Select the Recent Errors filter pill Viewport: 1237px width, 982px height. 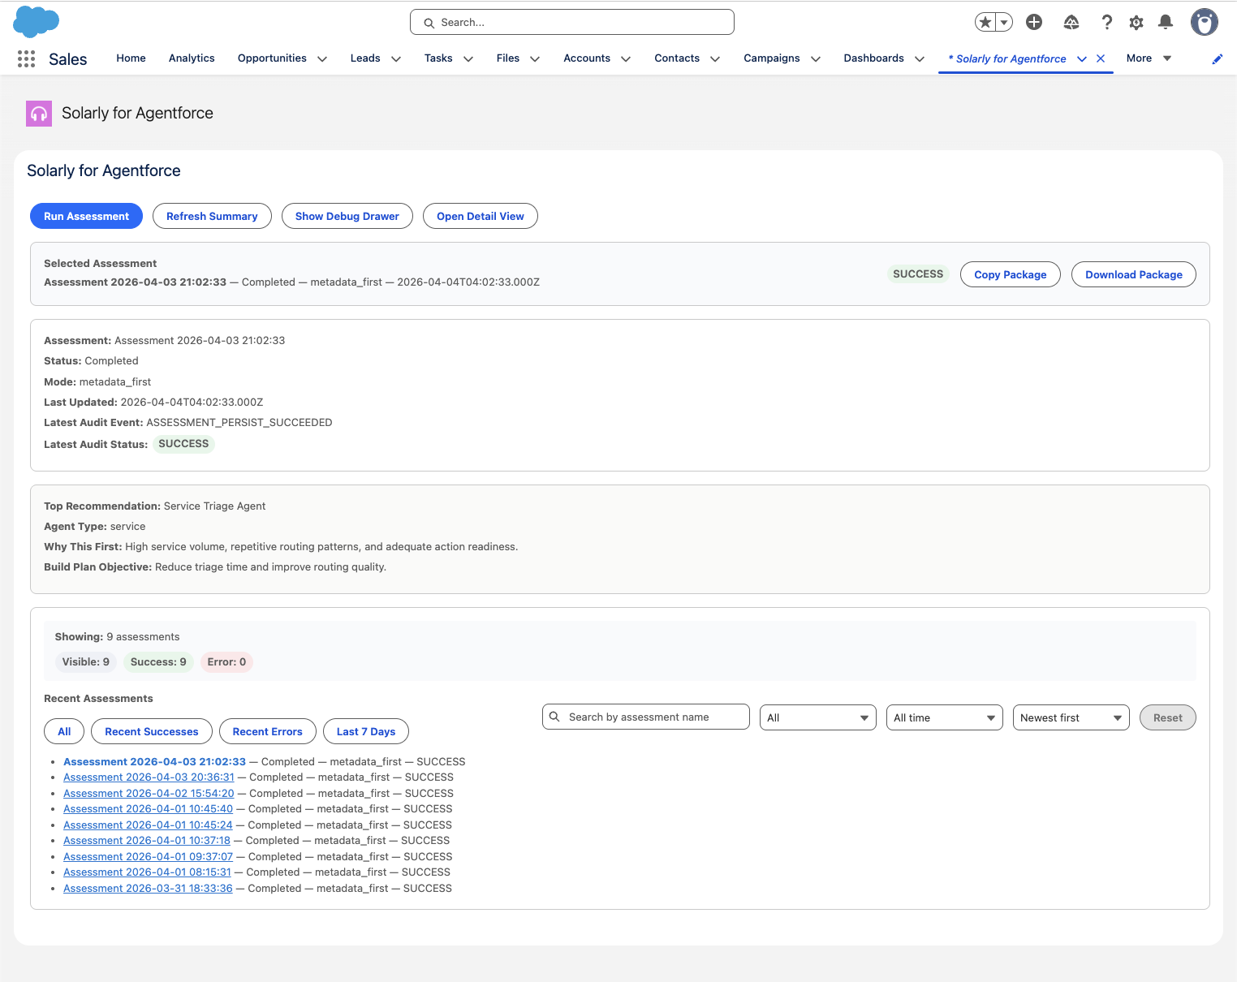point(267,731)
